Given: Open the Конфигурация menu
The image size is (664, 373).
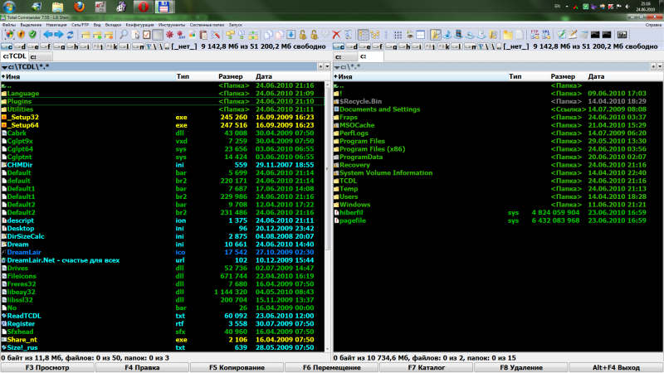Looking at the screenshot, I should tap(139, 25).
